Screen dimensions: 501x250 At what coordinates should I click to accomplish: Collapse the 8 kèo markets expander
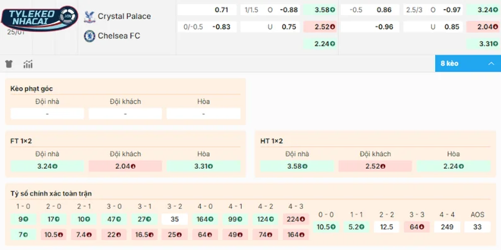(x=467, y=64)
